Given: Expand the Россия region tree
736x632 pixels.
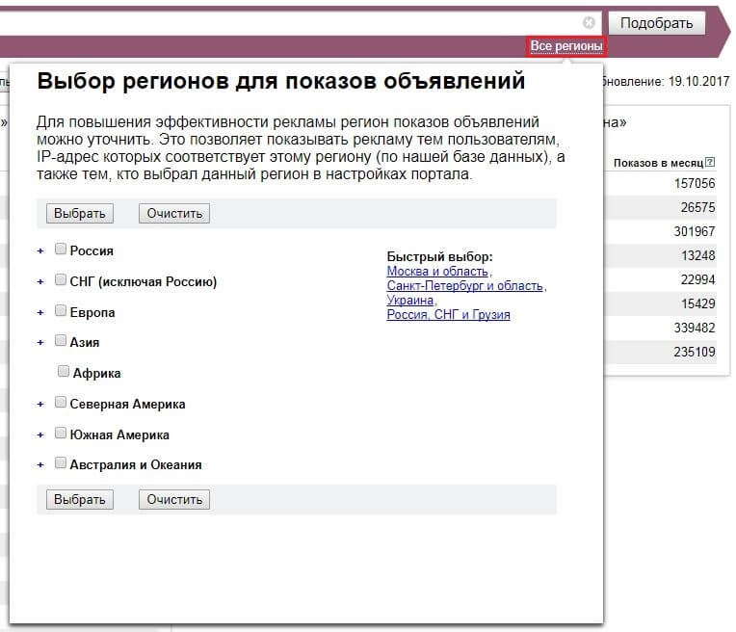Looking at the screenshot, I should coord(40,250).
